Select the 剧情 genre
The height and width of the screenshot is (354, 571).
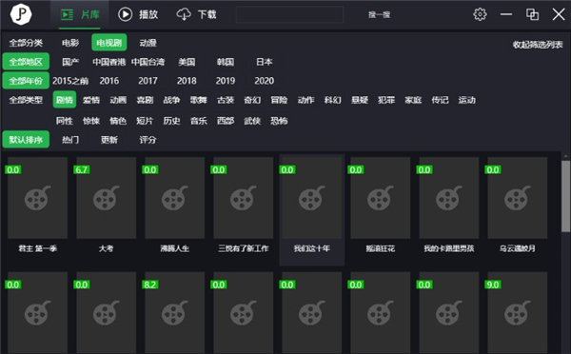[x=65, y=100]
